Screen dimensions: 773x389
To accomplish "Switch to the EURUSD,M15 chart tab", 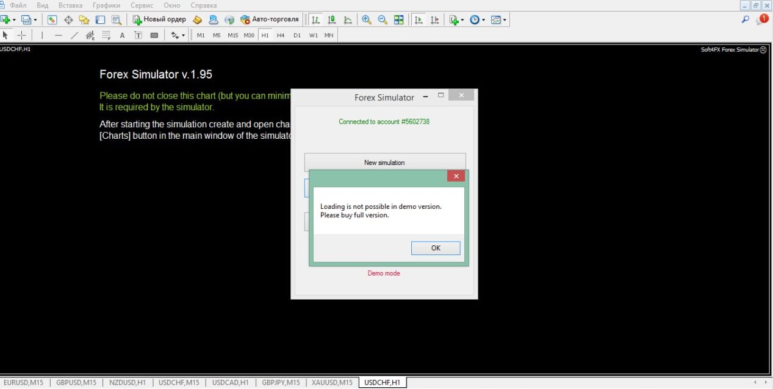I will (x=22, y=382).
